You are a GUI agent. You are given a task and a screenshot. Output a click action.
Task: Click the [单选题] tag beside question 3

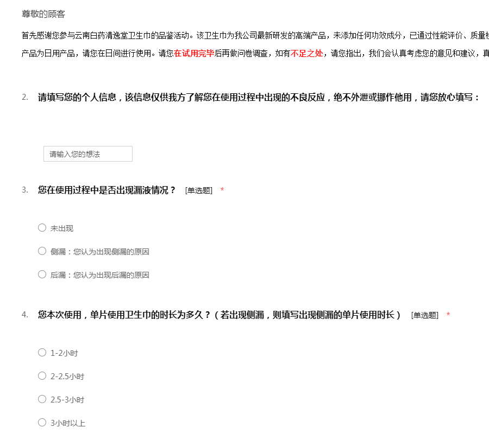coord(199,190)
